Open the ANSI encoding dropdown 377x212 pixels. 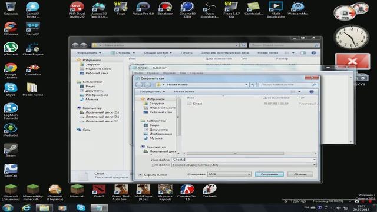point(229,174)
